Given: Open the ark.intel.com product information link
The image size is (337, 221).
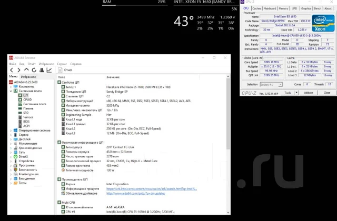Looking at the screenshot, I should click(x=152, y=189).
